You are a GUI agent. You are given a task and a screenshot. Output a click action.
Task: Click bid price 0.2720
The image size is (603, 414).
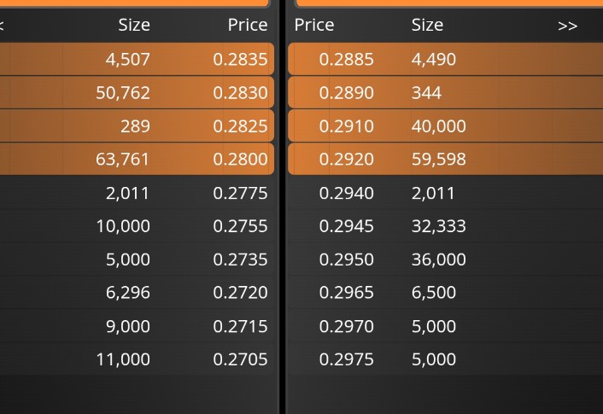[240, 292]
